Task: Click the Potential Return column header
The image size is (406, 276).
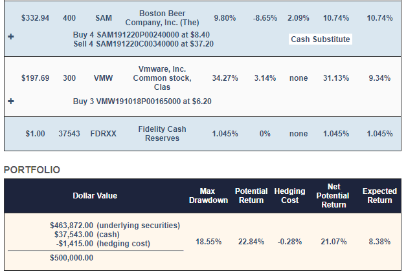Action: coord(251,195)
